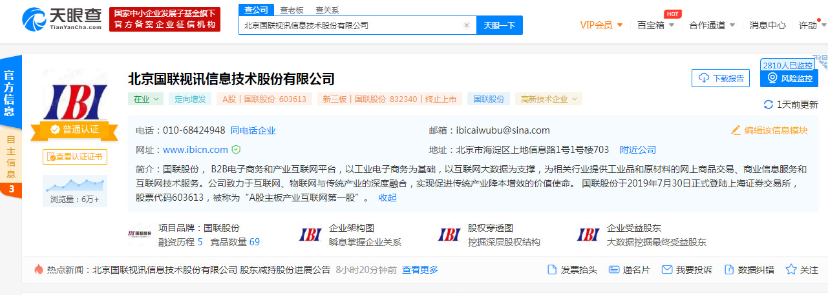Collapse the introduction with 收起
The height and width of the screenshot is (295, 828).
point(388,198)
